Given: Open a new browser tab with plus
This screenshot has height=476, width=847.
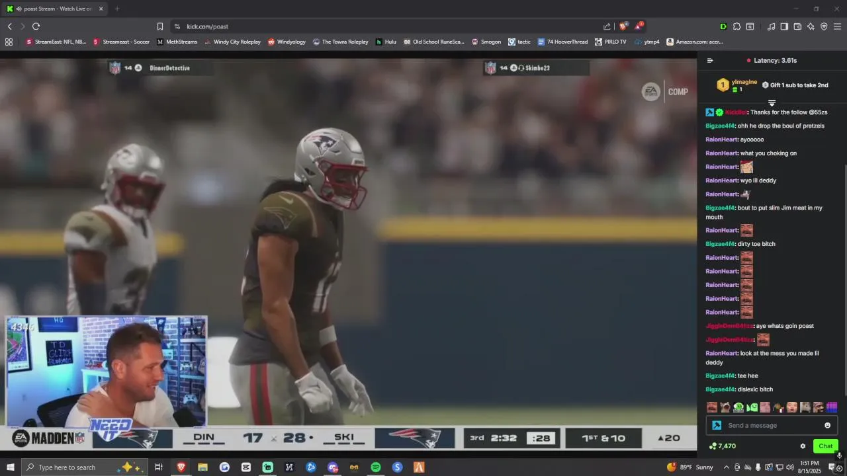Looking at the screenshot, I should tap(117, 9).
